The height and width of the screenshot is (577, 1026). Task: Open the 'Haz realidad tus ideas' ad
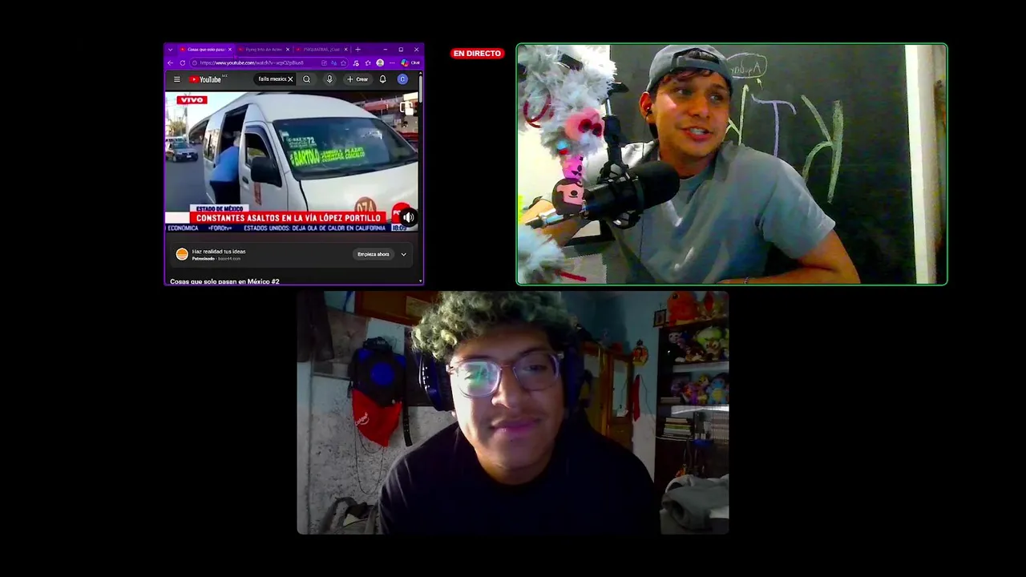219,252
